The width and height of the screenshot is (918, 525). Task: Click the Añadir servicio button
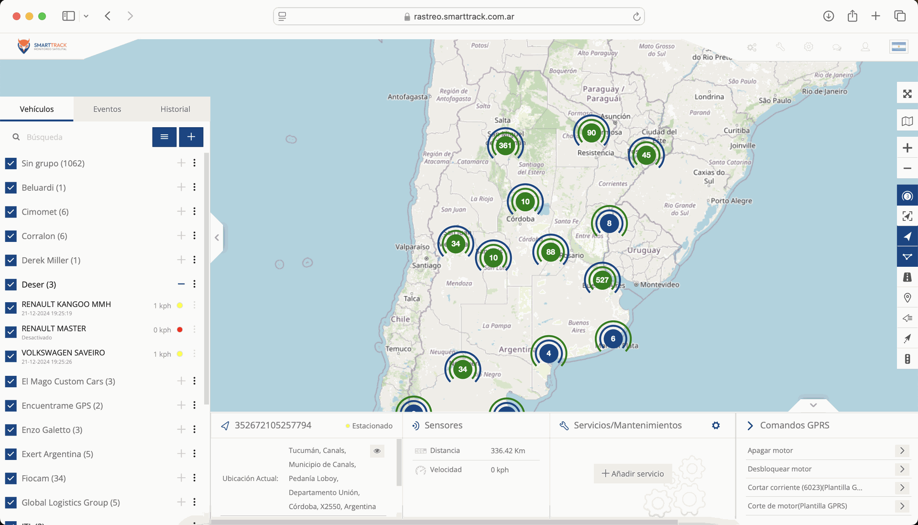(x=633, y=473)
